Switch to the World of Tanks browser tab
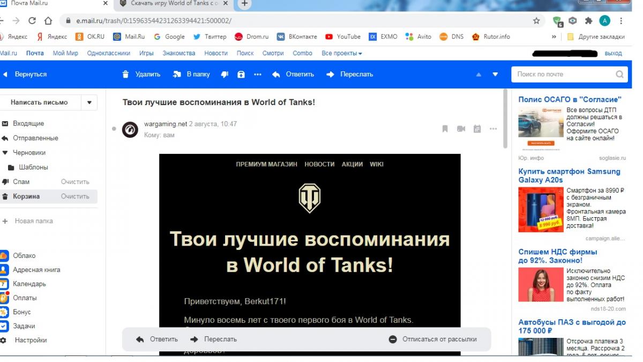643x362 pixels. click(171, 4)
